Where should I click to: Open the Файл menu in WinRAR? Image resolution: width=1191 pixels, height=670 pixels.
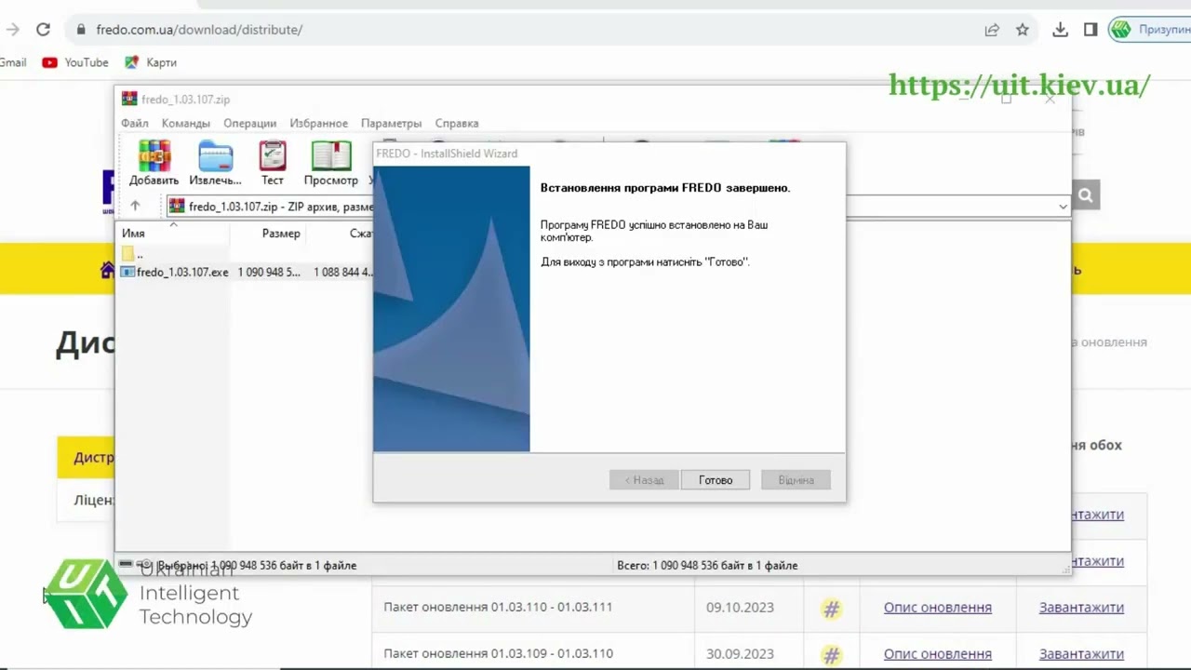135,123
